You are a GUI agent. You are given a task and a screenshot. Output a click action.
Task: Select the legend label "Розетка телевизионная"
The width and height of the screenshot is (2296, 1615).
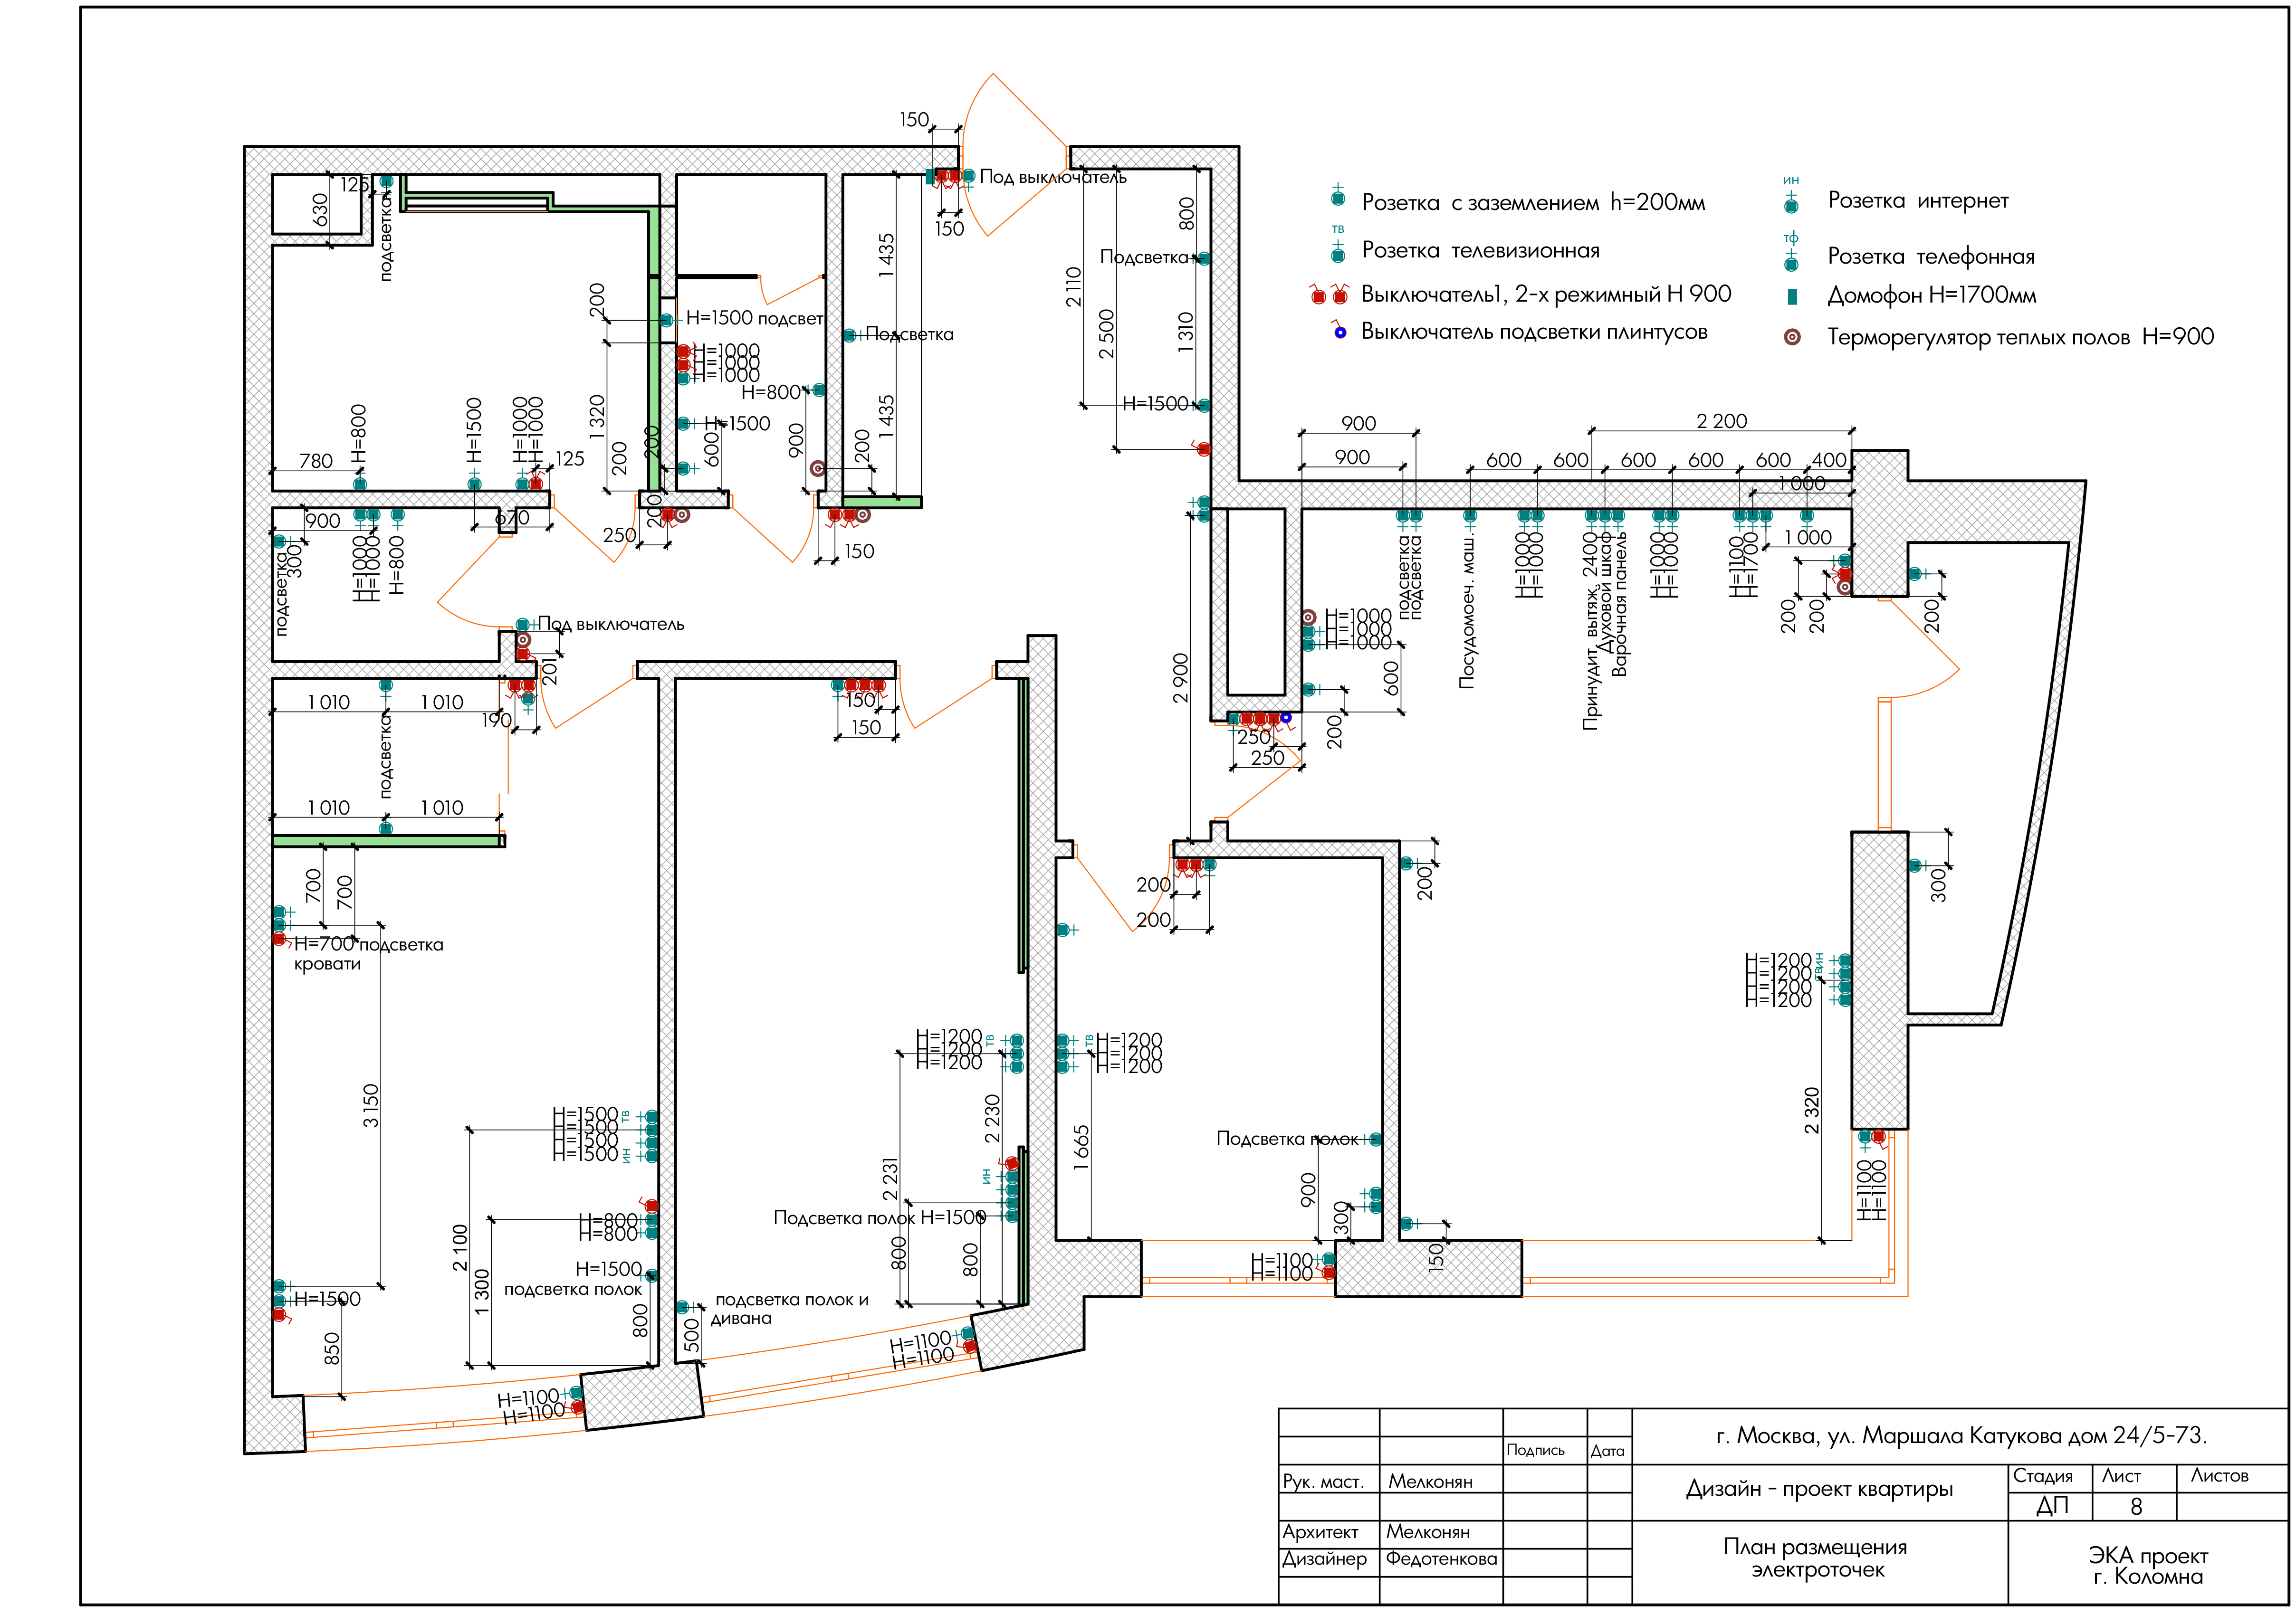tap(1480, 251)
